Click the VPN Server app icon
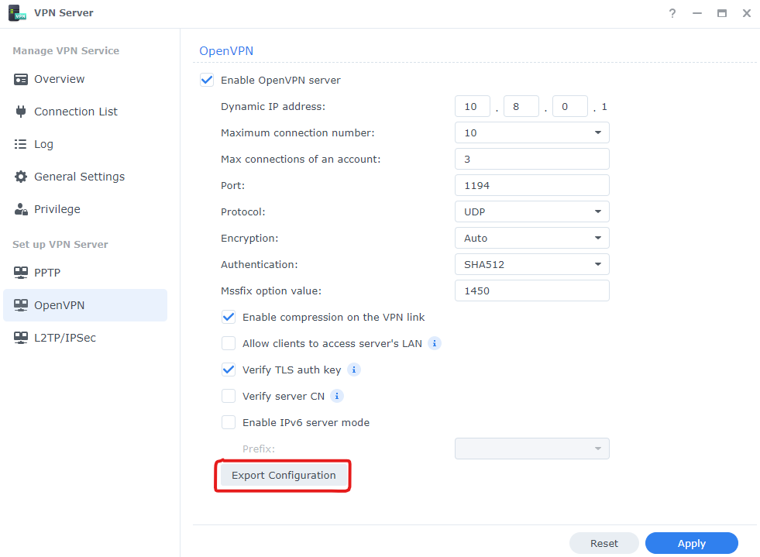760x557 pixels. pos(18,12)
